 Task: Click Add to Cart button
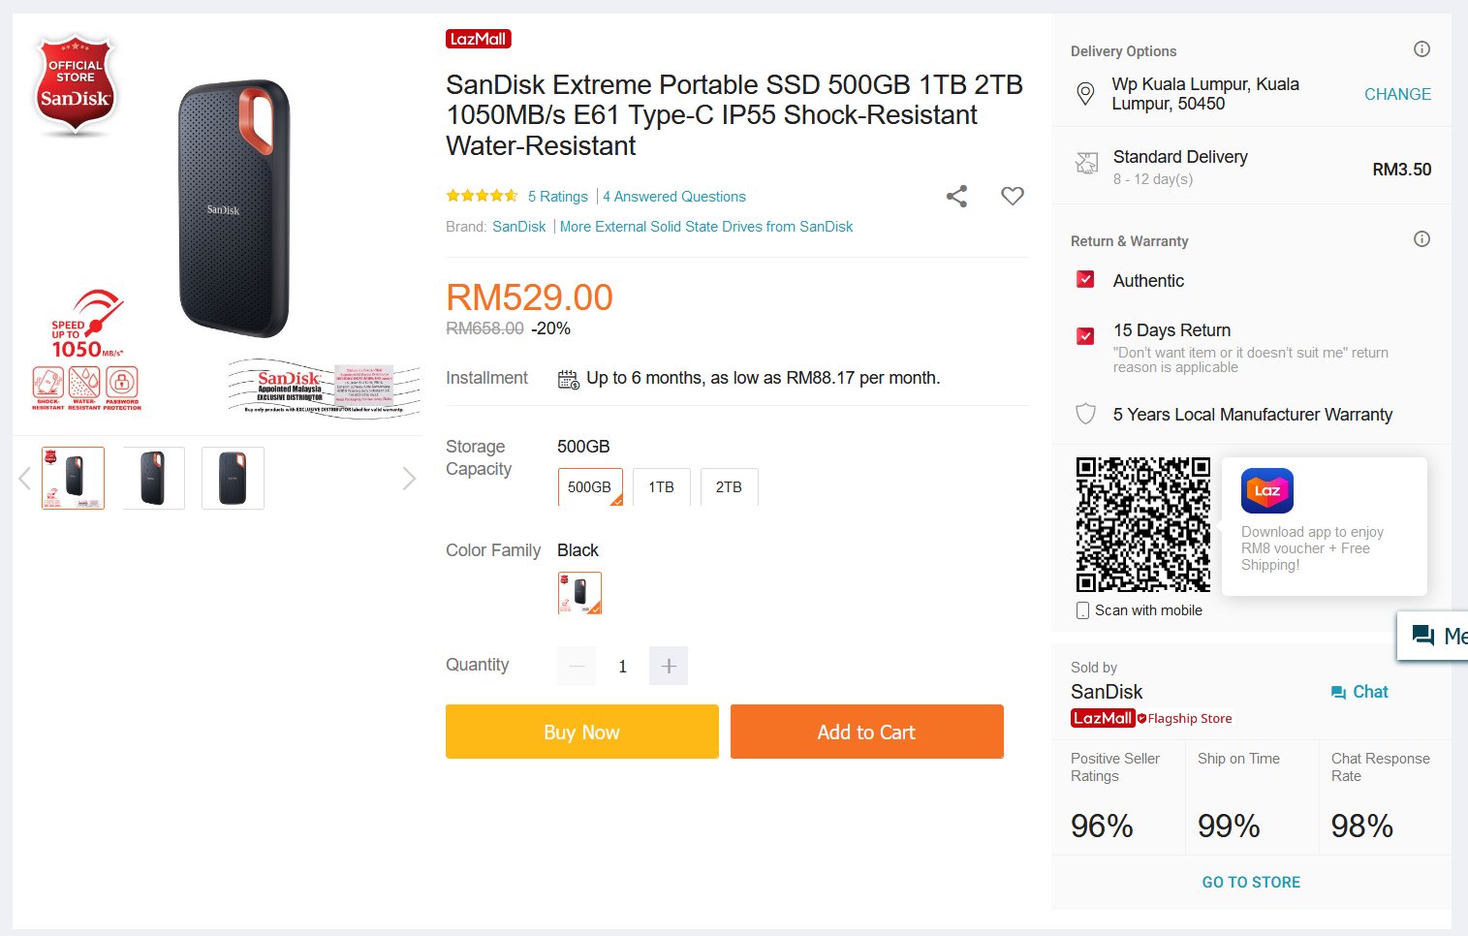[867, 732]
